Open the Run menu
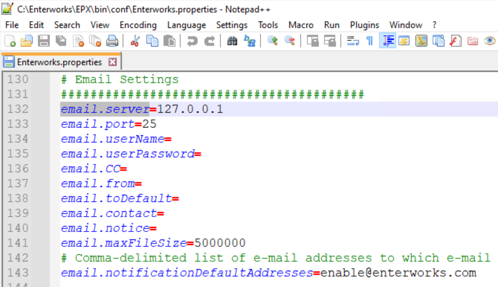Screen dimensions: 498x287 pos(332,25)
